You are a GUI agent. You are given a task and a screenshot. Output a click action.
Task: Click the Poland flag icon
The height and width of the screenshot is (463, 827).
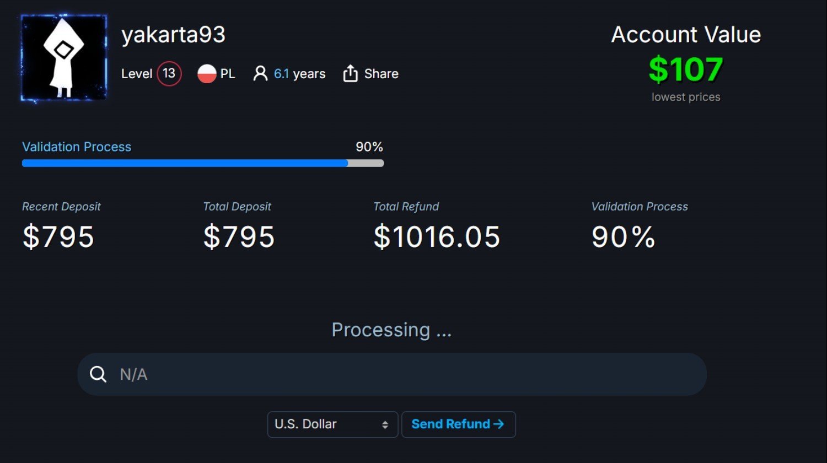pyautogui.click(x=207, y=74)
